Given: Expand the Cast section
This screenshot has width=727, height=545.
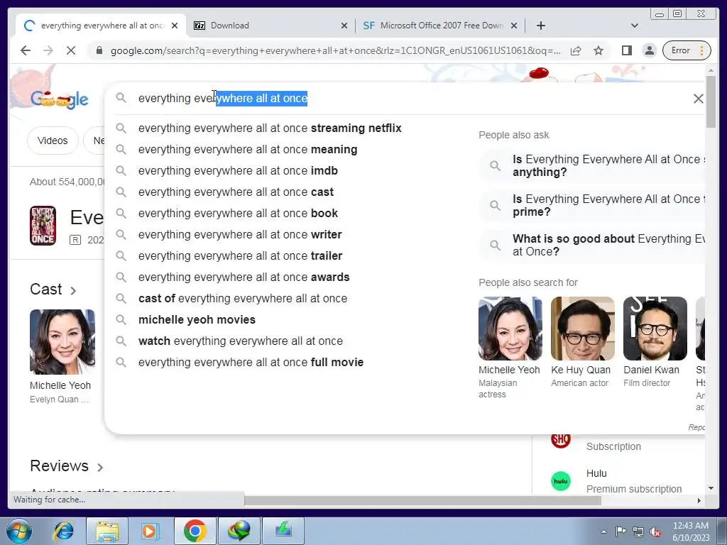Looking at the screenshot, I should pyautogui.click(x=53, y=290).
